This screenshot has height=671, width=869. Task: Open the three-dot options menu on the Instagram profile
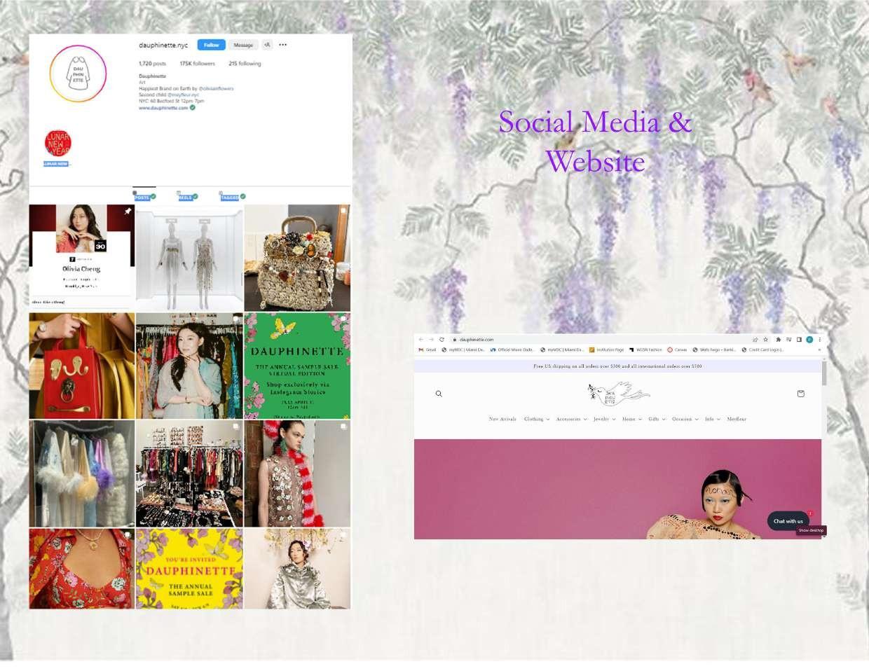pyautogui.click(x=283, y=45)
